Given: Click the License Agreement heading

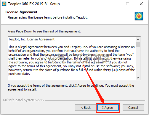Looking at the screenshot, I should click(x=21, y=12).
